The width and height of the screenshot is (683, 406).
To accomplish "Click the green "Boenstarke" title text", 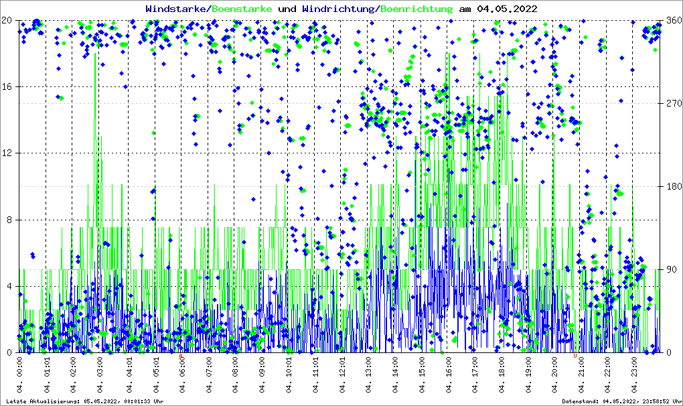I will point(242,9).
